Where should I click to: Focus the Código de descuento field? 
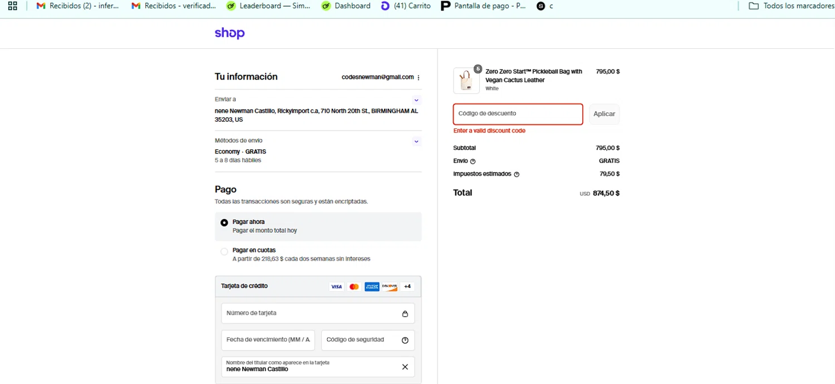coord(518,114)
